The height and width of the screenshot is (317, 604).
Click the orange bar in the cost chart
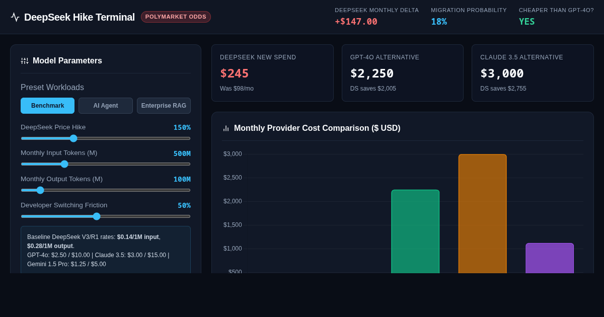[483, 214]
